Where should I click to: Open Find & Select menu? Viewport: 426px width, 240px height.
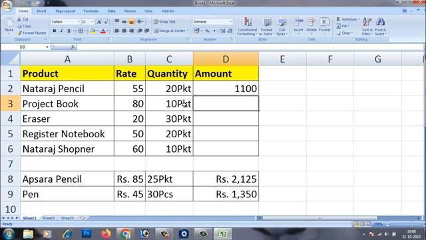380,27
